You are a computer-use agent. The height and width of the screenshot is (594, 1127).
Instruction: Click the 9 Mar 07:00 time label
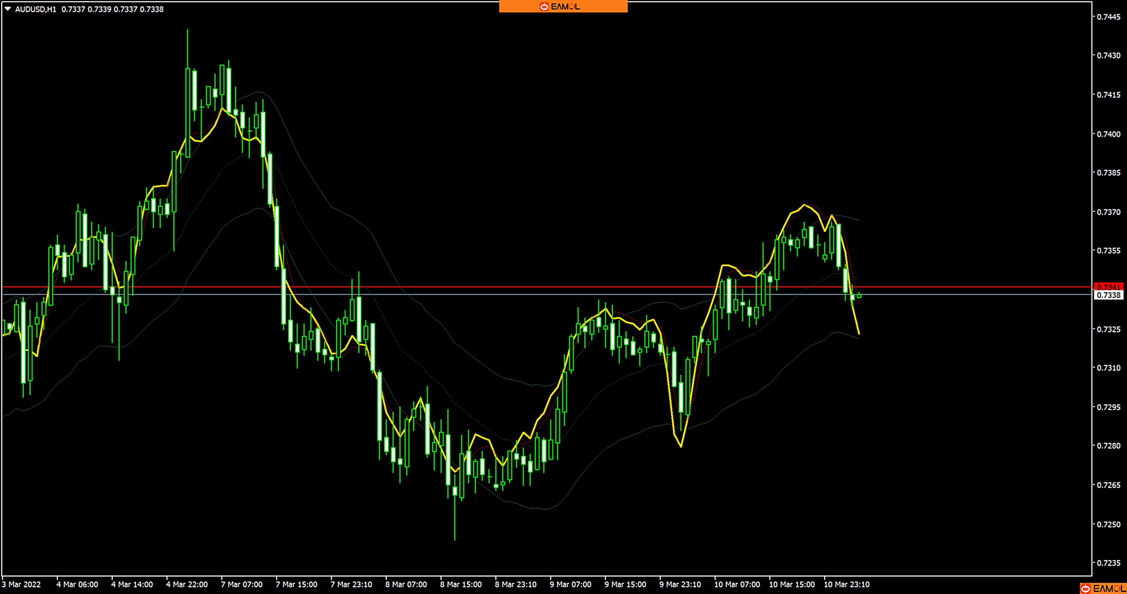570,585
